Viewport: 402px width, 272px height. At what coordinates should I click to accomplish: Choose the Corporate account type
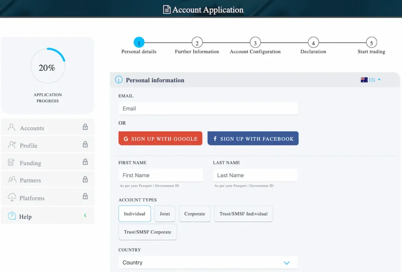[x=195, y=214]
